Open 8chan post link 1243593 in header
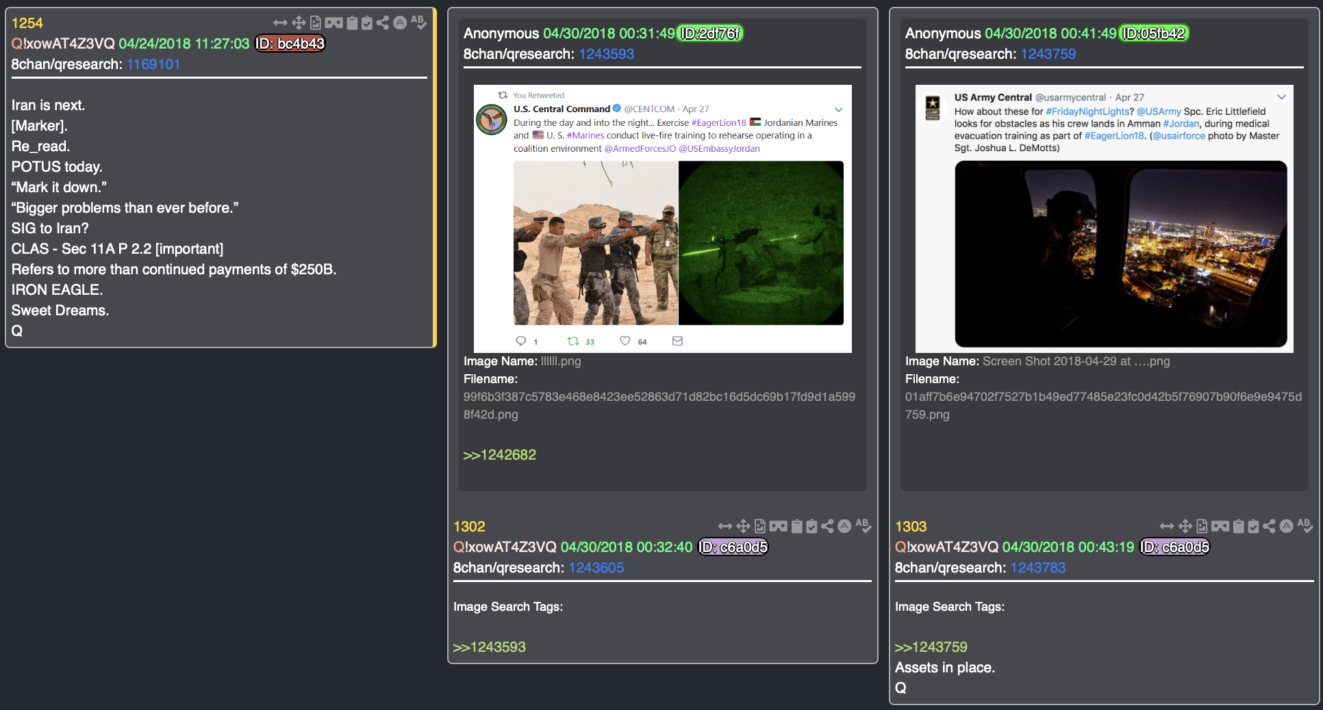 607,54
